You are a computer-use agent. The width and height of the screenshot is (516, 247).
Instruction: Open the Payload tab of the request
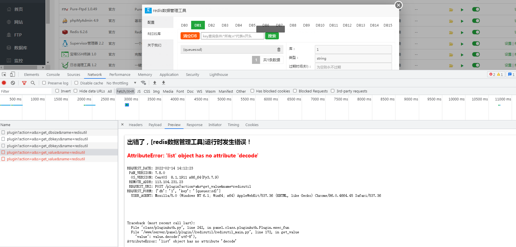tap(155, 125)
